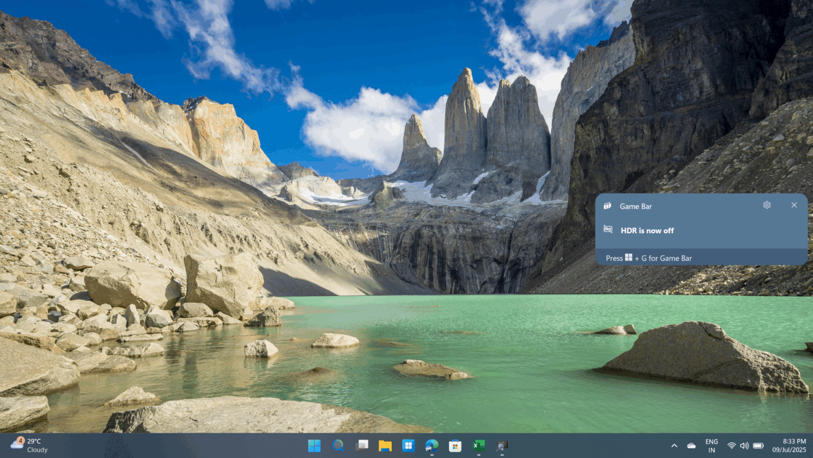
Task: Open the ENG IN language switcher
Action: (x=711, y=446)
